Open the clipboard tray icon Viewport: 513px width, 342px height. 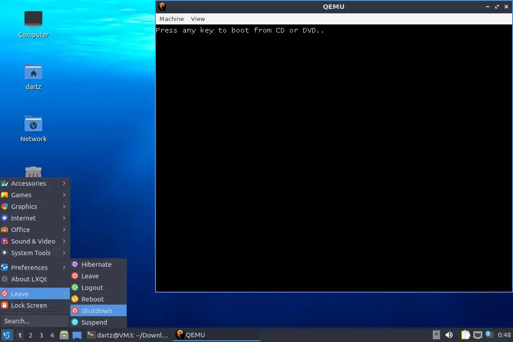pos(465,335)
